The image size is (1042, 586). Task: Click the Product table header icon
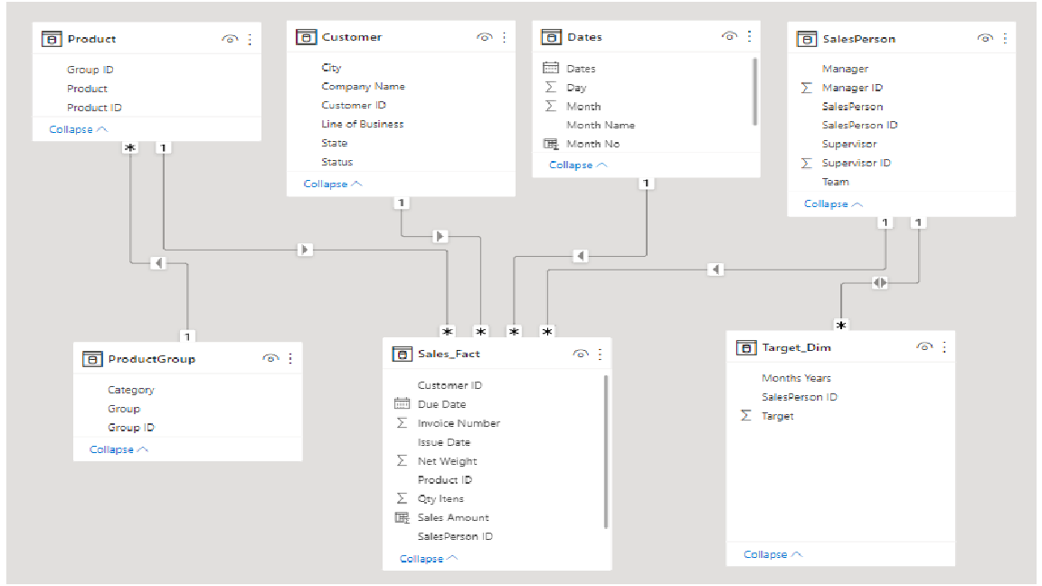pyautogui.click(x=52, y=39)
